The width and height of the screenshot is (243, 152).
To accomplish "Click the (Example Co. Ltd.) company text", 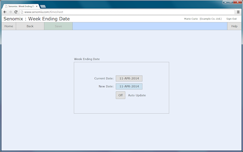I will (210, 19).
